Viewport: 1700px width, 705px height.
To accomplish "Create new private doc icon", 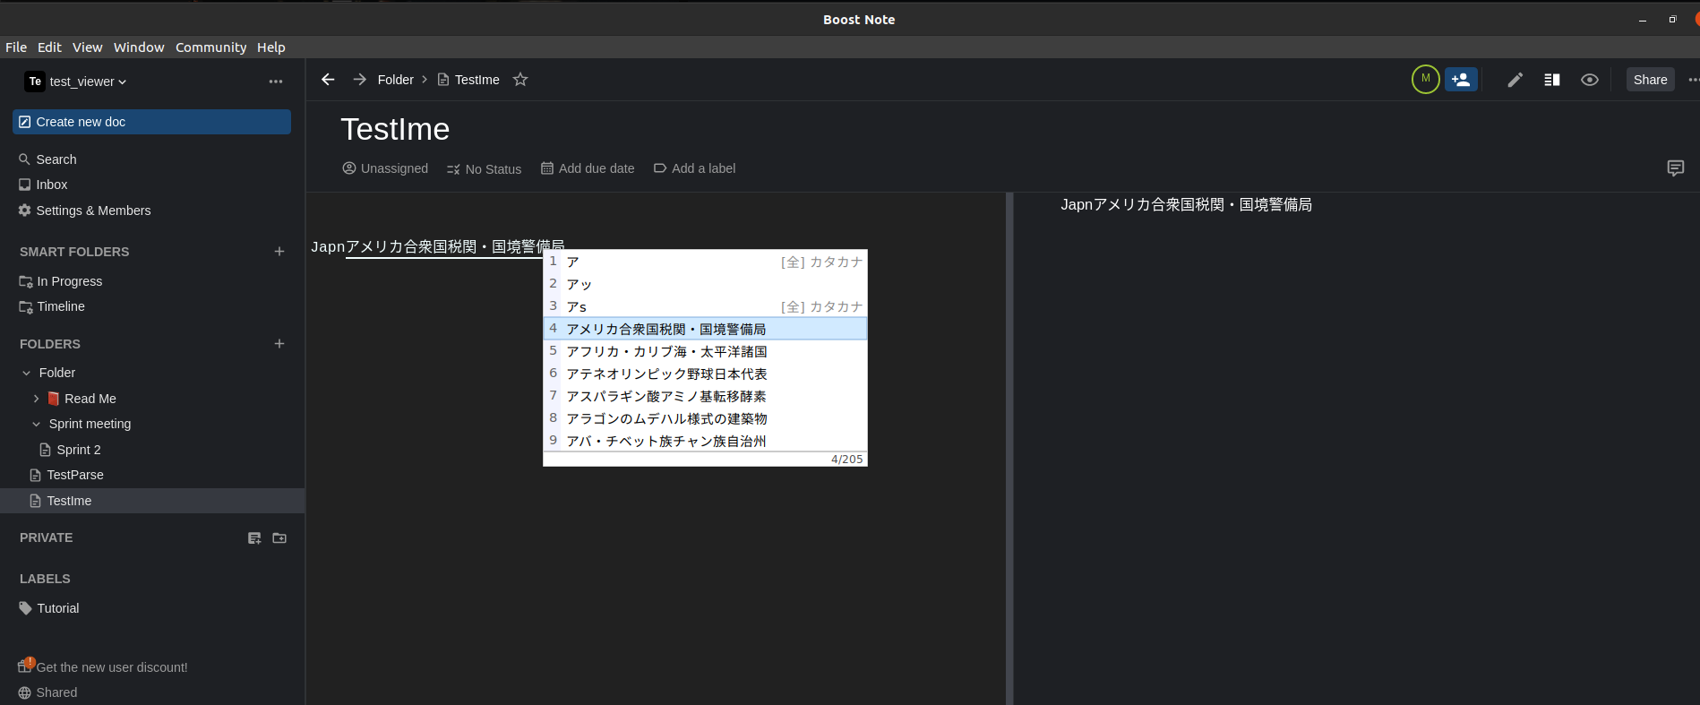I will click(254, 538).
